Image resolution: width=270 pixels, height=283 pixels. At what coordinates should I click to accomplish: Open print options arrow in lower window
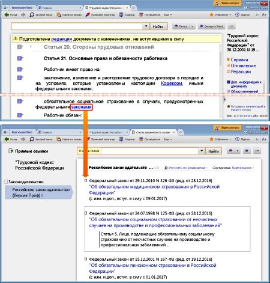tap(238, 151)
